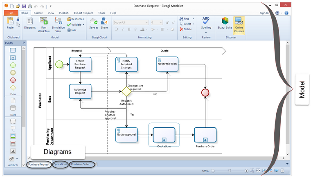The width and height of the screenshot is (311, 178).
Task: Click the zoom out minus button
Action: [x=213, y=171]
